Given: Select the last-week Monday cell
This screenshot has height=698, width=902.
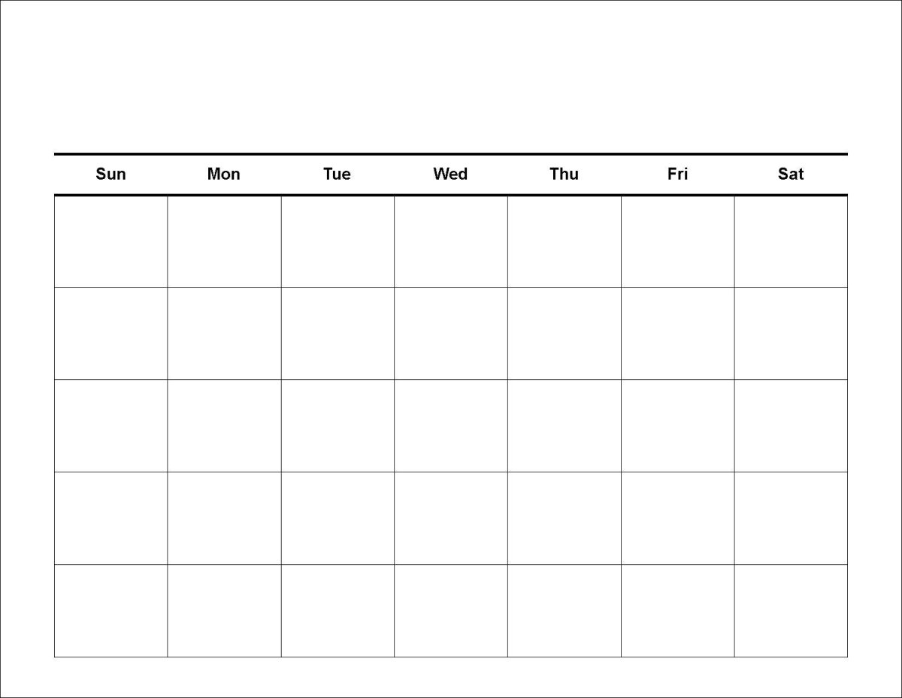Looking at the screenshot, I should tap(224, 611).
